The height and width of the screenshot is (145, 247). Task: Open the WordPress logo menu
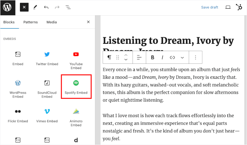(x=8, y=7)
